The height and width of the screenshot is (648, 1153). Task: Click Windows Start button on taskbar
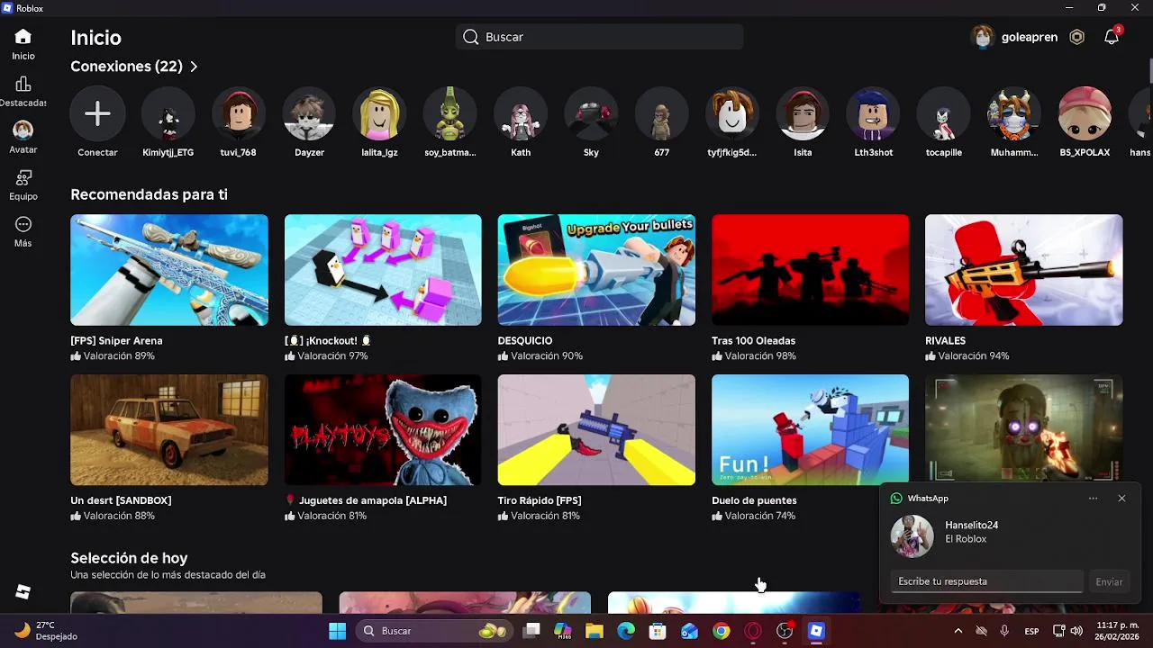tap(337, 631)
